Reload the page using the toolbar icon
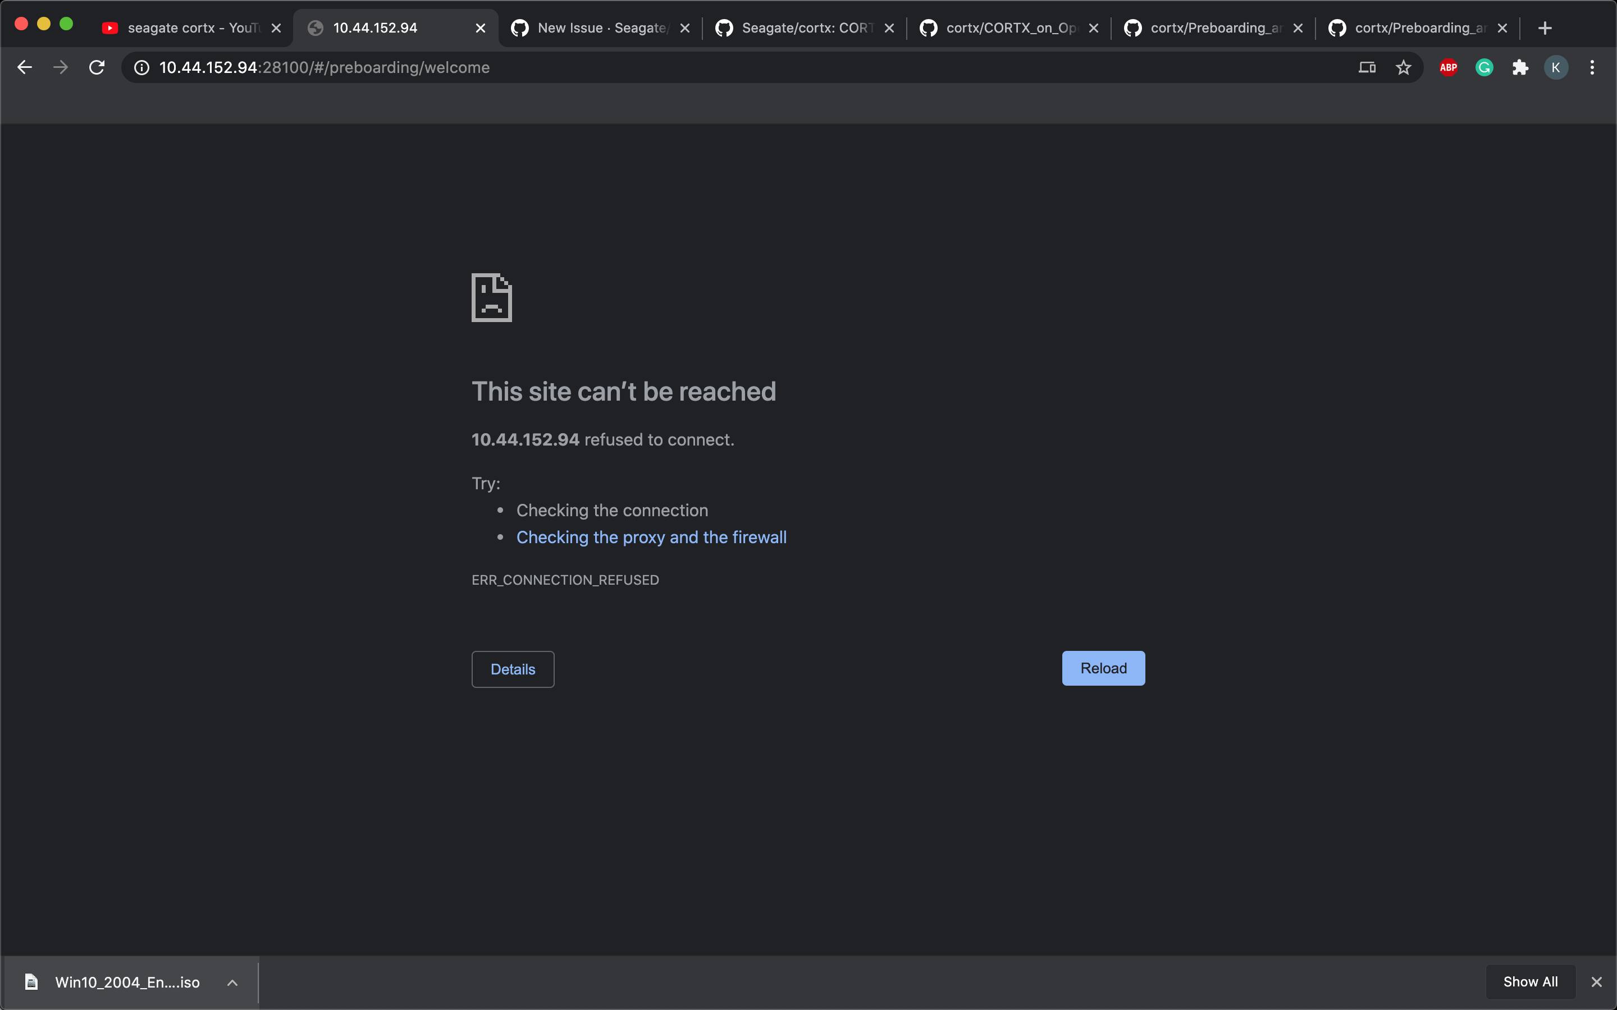This screenshot has width=1617, height=1010. (96, 67)
